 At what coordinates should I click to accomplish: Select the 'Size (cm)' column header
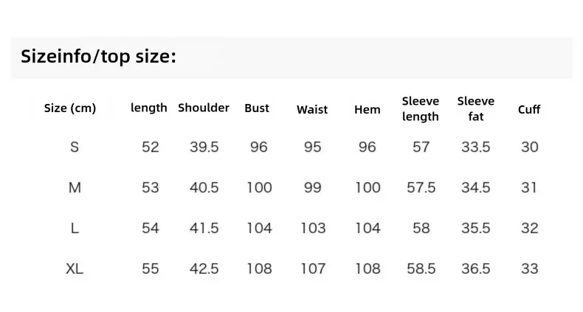pos(70,108)
